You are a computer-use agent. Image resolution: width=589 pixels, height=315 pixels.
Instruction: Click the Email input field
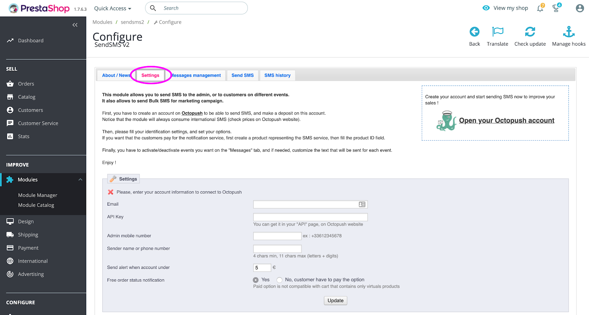[x=310, y=204]
